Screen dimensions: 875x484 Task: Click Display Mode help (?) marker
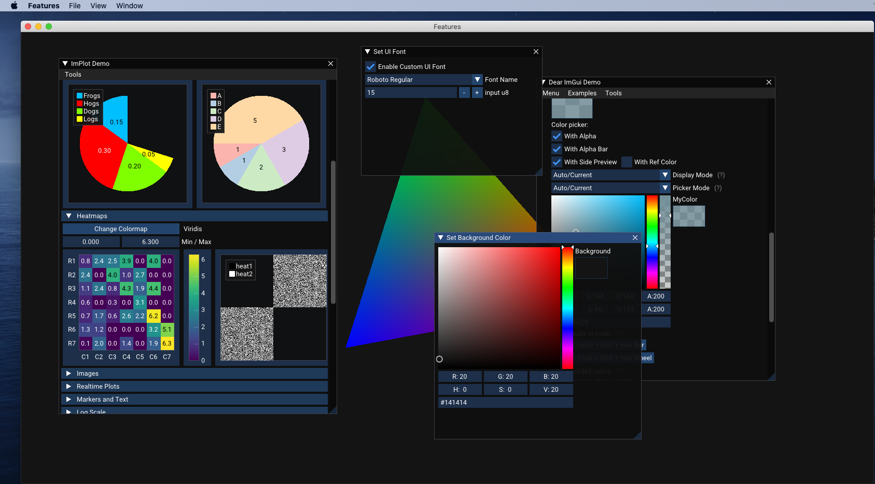[x=721, y=175]
